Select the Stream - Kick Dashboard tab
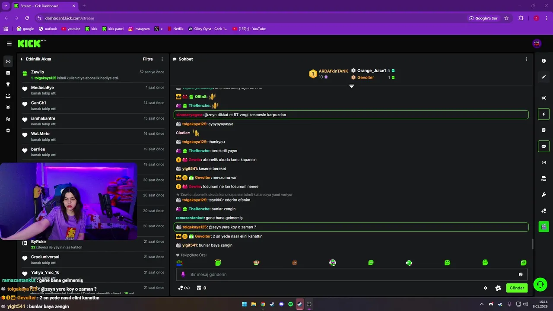 pyautogui.click(x=44, y=6)
